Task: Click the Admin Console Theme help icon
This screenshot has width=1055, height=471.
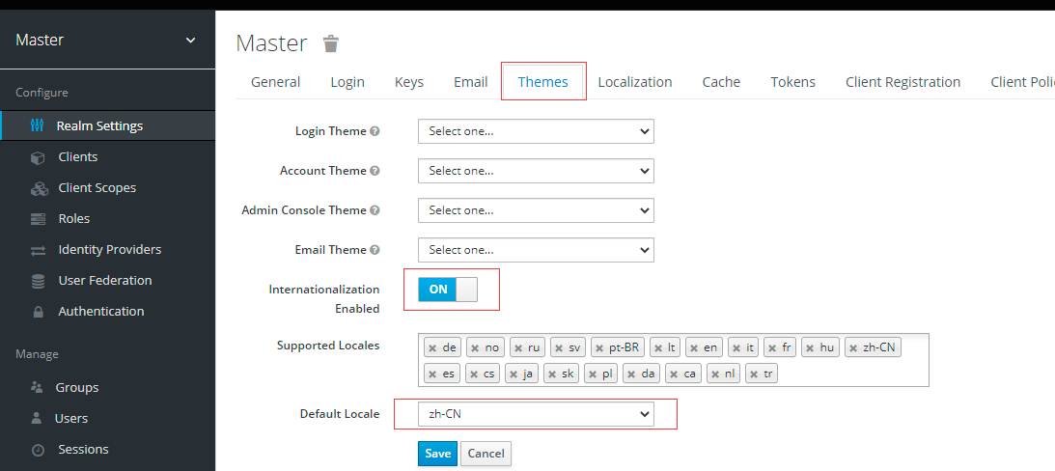Action: click(x=375, y=210)
